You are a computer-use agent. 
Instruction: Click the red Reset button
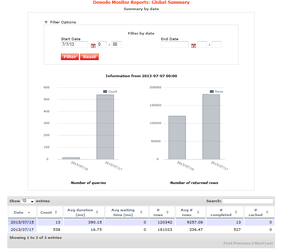[x=89, y=57]
